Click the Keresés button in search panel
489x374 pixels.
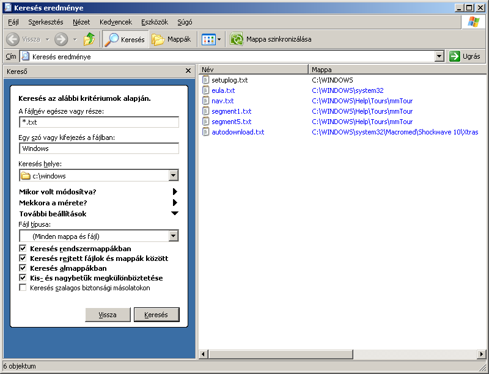156,315
